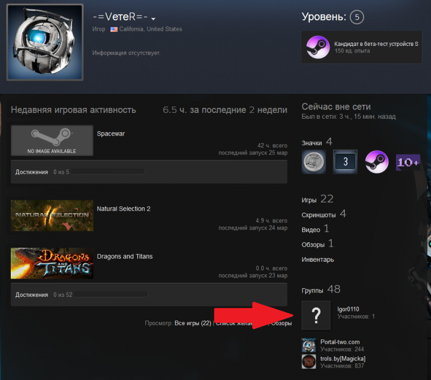Screen dimensions: 431x380
Task: Open the Spacewar game thumbnail
Action: pos(52,140)
